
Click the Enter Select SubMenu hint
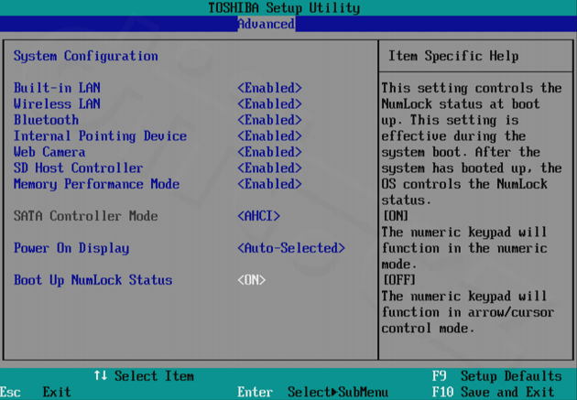tap(313, 392)
